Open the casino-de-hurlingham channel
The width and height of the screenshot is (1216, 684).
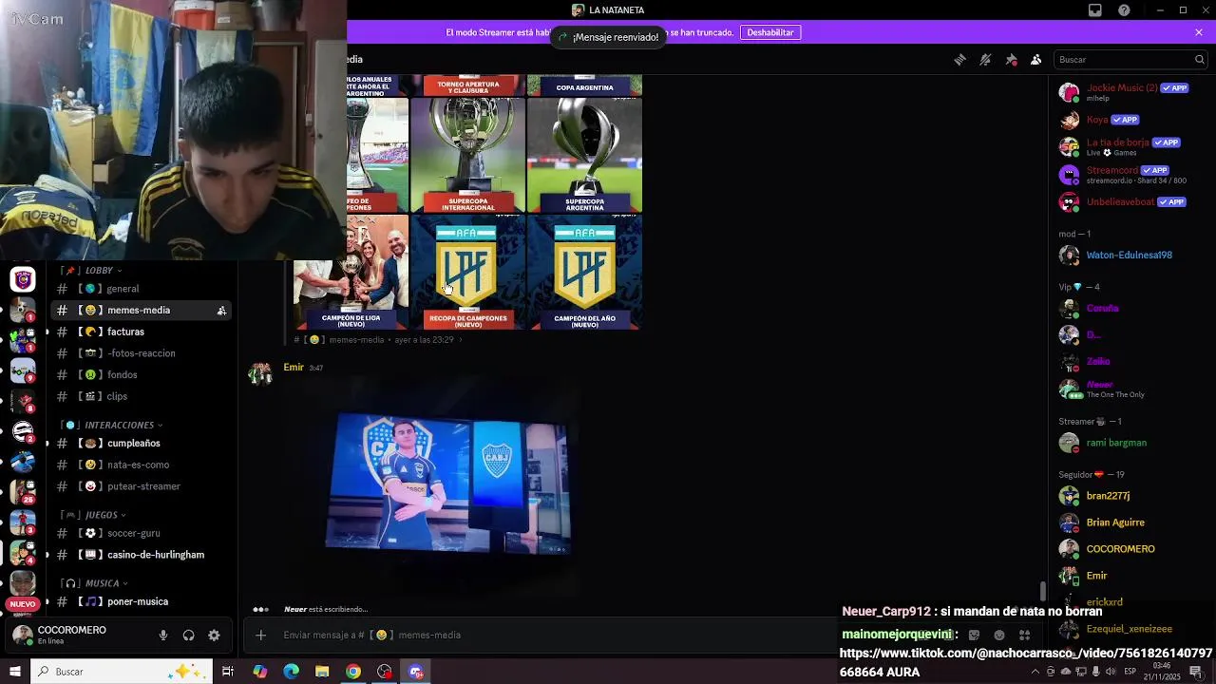[x=142, y=555]
